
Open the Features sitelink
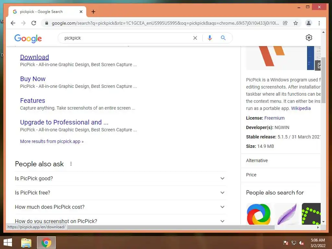pyautogui.click(x=33, y=101)
